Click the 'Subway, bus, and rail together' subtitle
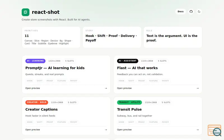The image size is (224, 140). click(134, 116)
